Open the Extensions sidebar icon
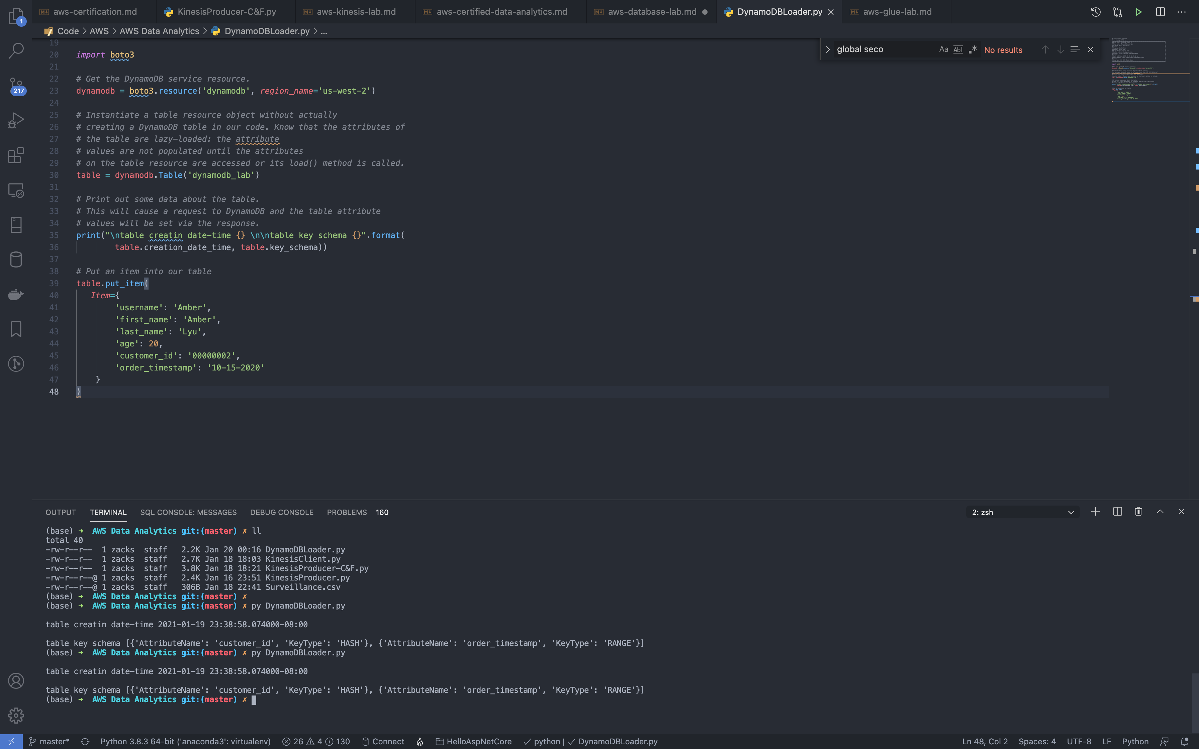Screen dimensions: 1199x749 click(x=16, y=155)
